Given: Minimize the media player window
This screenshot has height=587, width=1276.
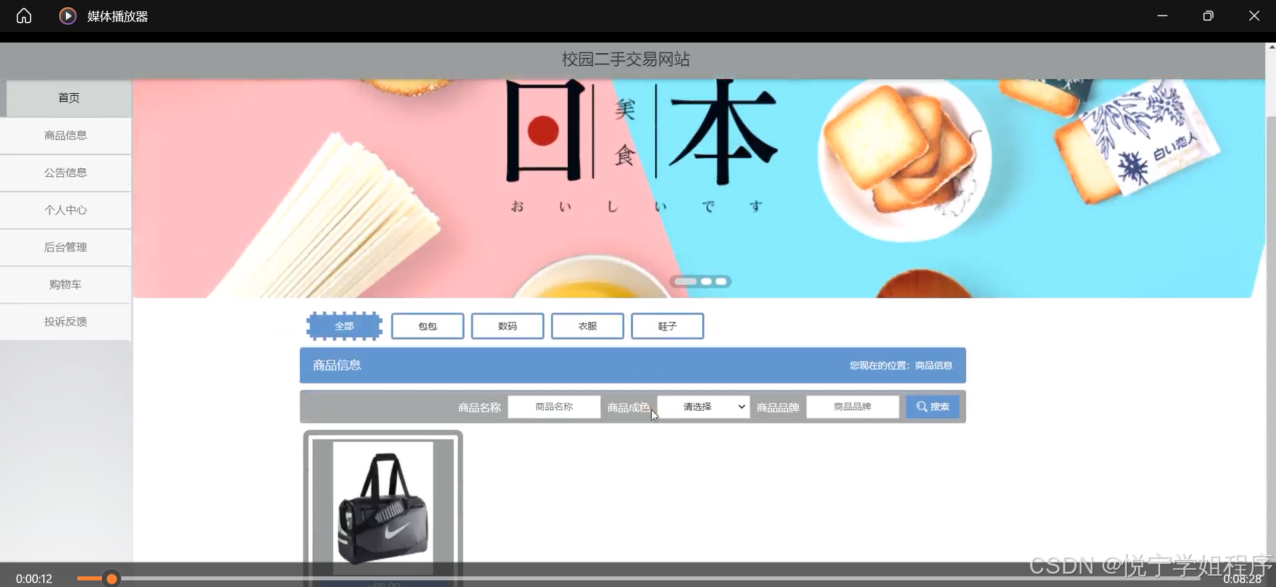Looking at the screenshot, I should [1162, 16].
